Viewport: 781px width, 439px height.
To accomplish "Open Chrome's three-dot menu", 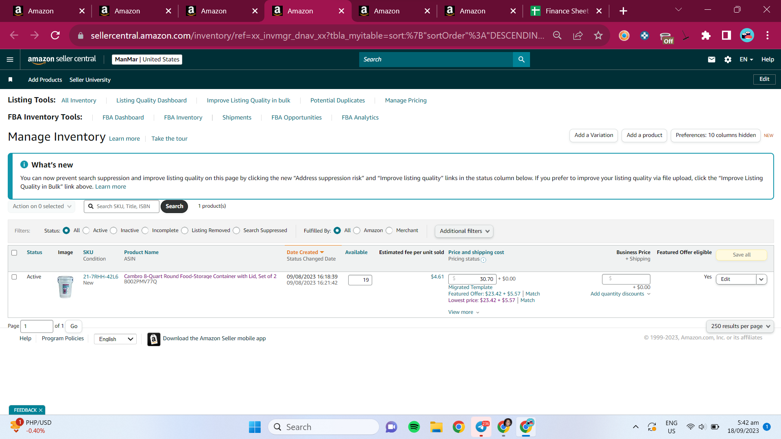I will tap(768, 35).
